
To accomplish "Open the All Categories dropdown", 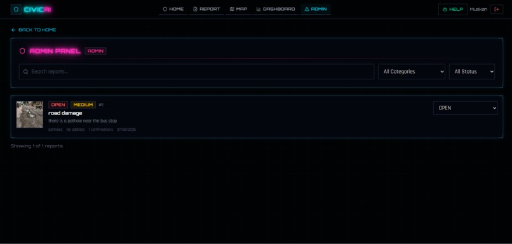I will tap(412, 72).
